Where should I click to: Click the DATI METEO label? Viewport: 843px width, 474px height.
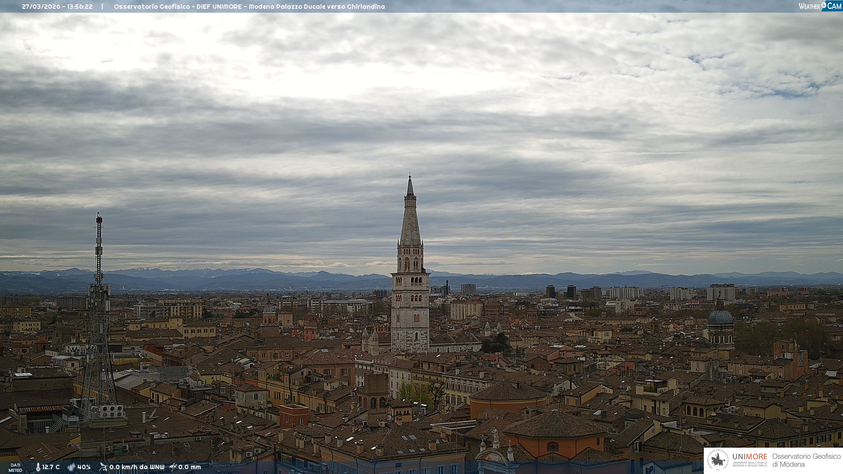pos(15,467)
